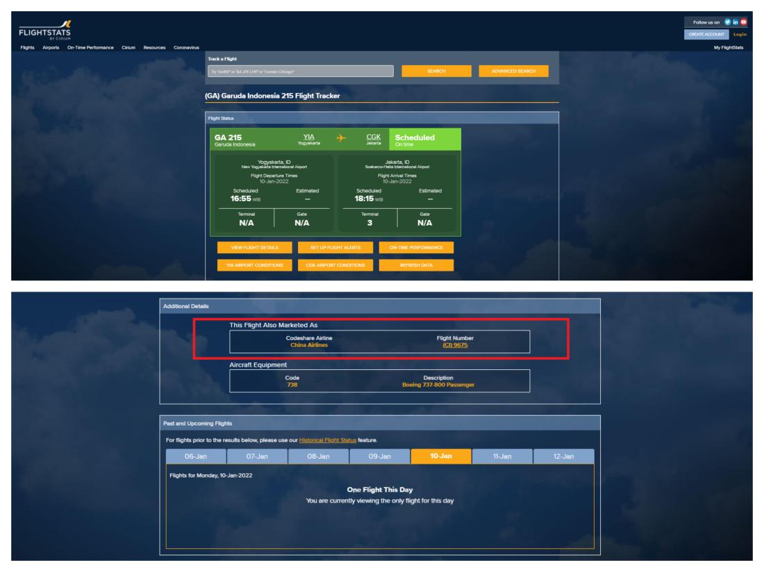Select the 11-Jan tab
The image size is (764, 572).
click(502, 457)
